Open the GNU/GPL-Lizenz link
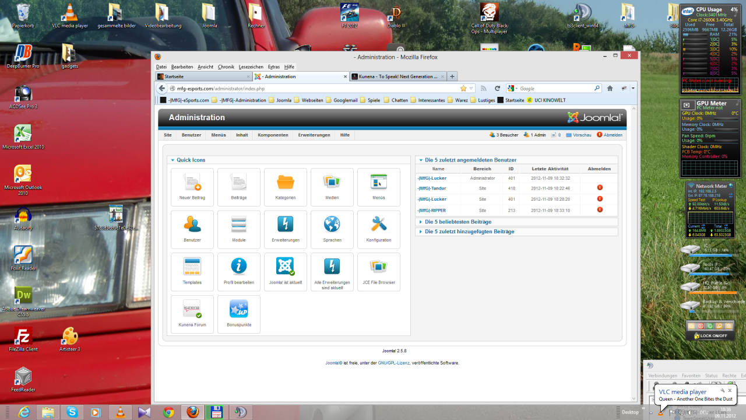746x420 pixels. (x=393, y=363)
